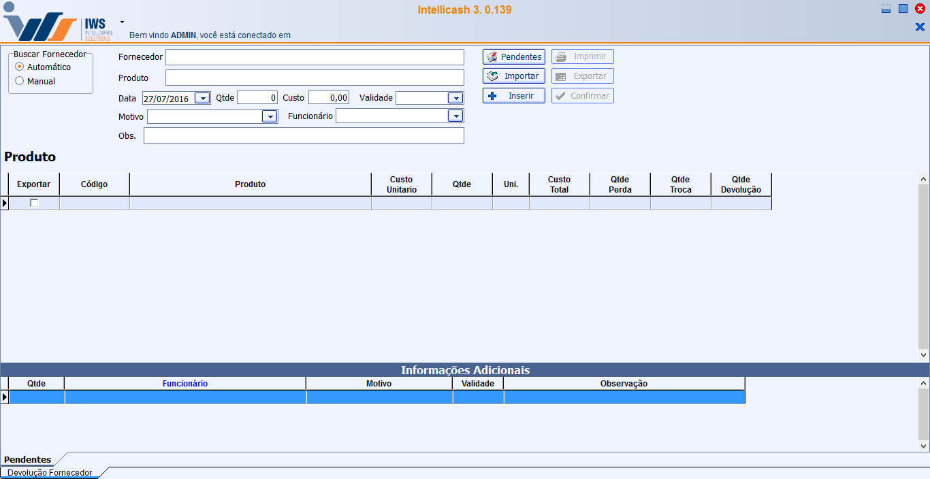Screen dimensions: 930x479
Task: Click the Exportar button next to Importar
Action: pyautogui.click(x=583, y=76)
